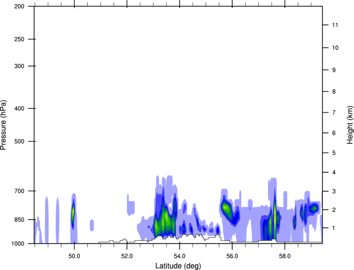
Task: Click pressure tick label 300
Action: point(19,66)
